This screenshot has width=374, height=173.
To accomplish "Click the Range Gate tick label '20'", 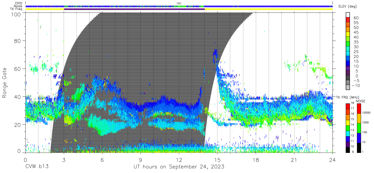I will click(x=18, y=125).
